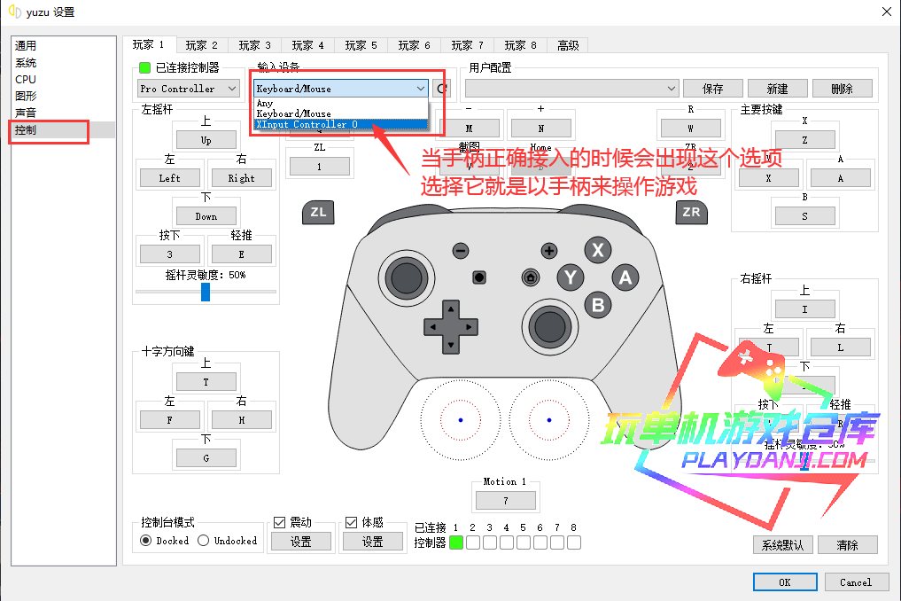This screenshot has width=901, height=601.
Task: Click the Y button on controller image
Action: [x=571, y=277]
